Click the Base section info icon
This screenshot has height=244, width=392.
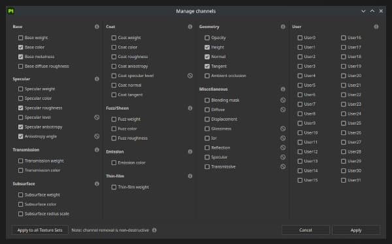click(x=97, y=27)
